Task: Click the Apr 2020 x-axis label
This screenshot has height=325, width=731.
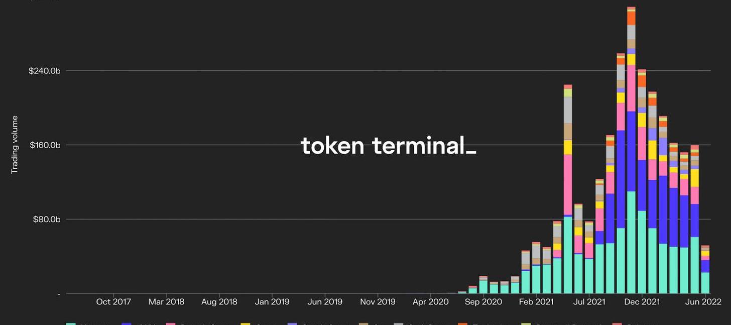Action: [430, 302]
